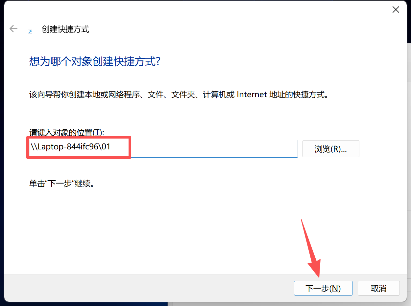Viewport: 411px width, 306px height.
Task: Open file browser via 浏览(R)... button
Action: click(331, 149)
